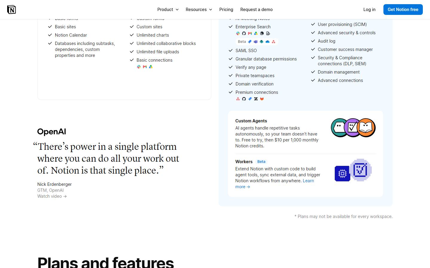Click the PDF file icon under Enterprise Search

pos(268,33)
